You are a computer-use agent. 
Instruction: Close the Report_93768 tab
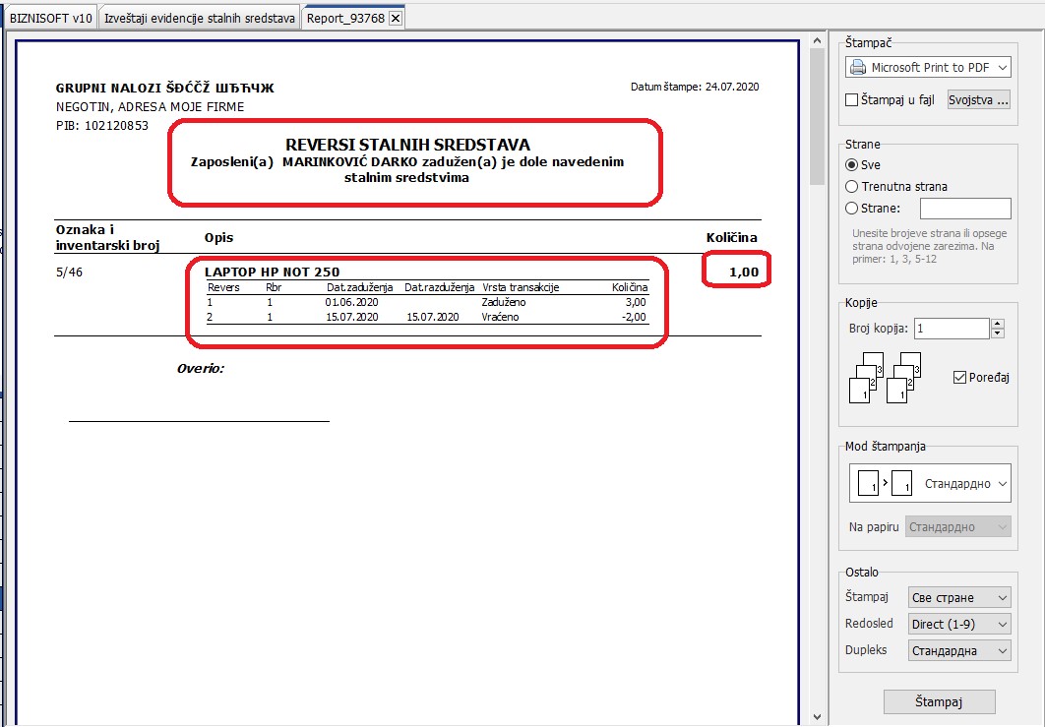pyautogui.click(x=396, y=18)
